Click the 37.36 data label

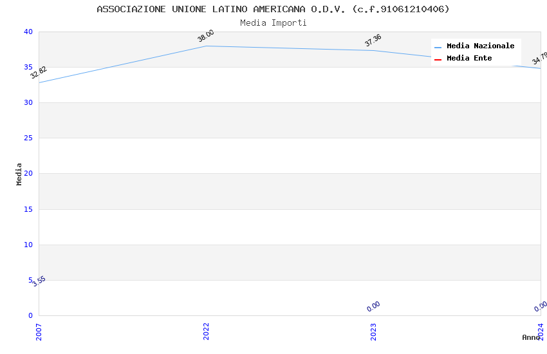point(373,41)
